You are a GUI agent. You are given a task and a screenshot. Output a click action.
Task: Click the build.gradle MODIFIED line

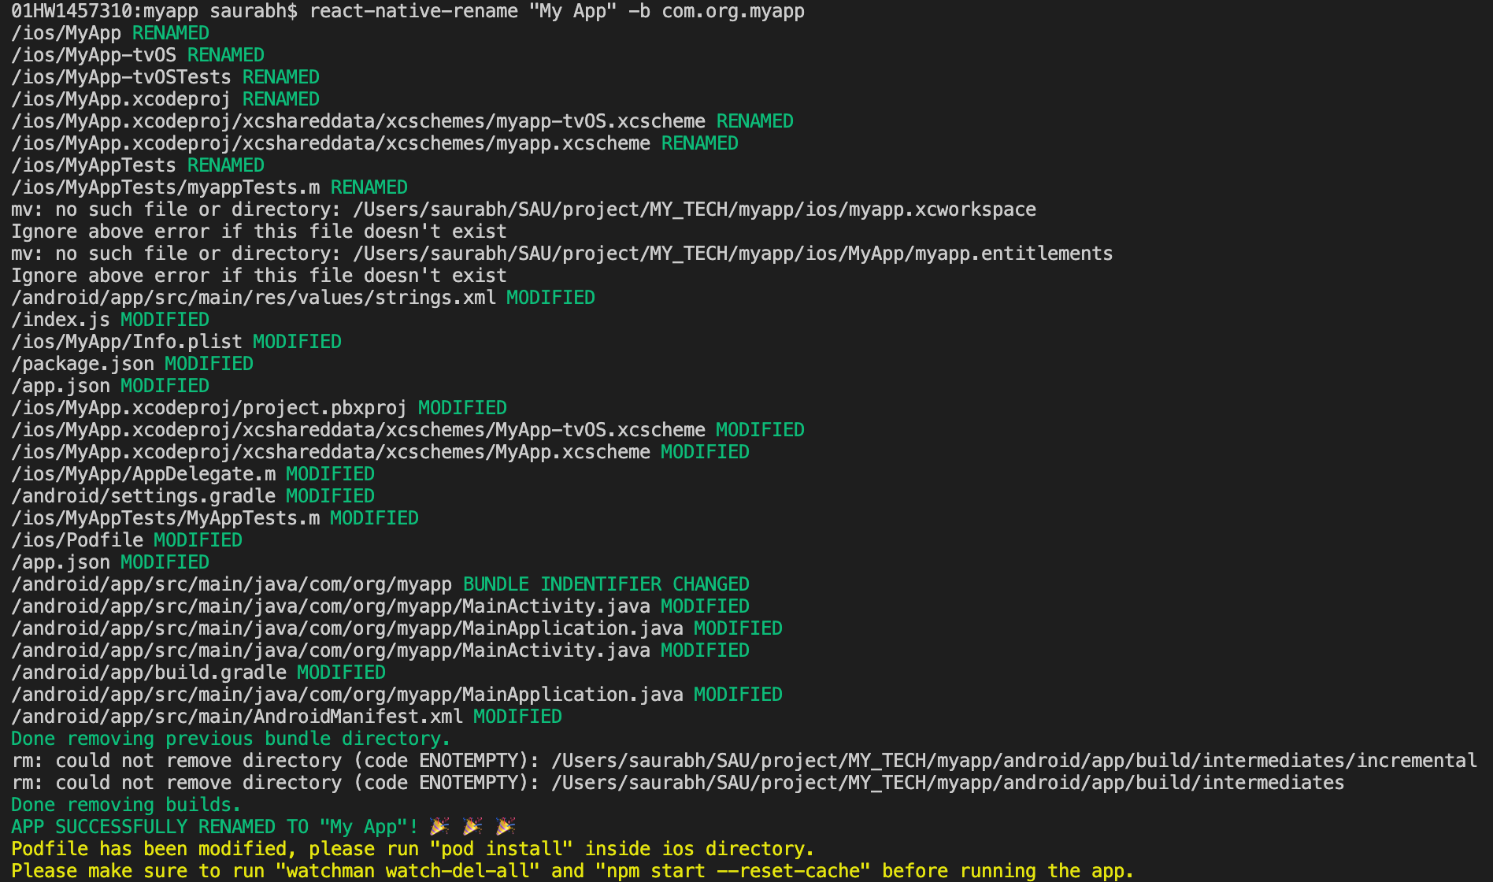(198, 673)
